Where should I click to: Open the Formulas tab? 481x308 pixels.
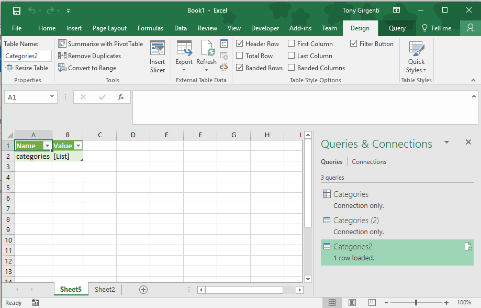point(150,28)
